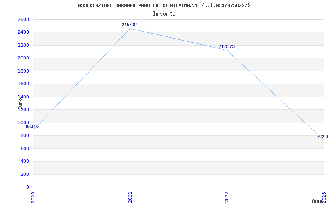328x205 pixels.
Task: Click the 2022 x-axis label
Action: tap(227, 197)
